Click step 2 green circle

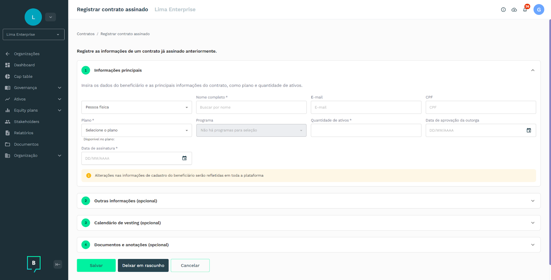click(86, 201)
